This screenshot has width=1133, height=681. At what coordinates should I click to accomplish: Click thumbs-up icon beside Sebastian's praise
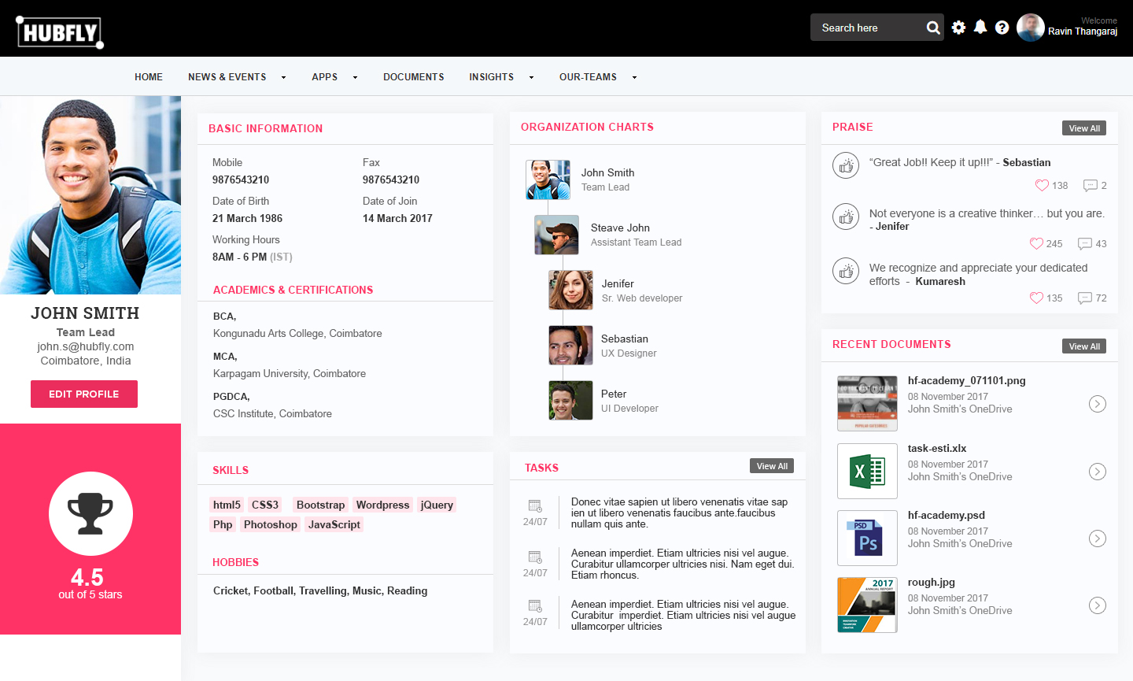point(846,165)
